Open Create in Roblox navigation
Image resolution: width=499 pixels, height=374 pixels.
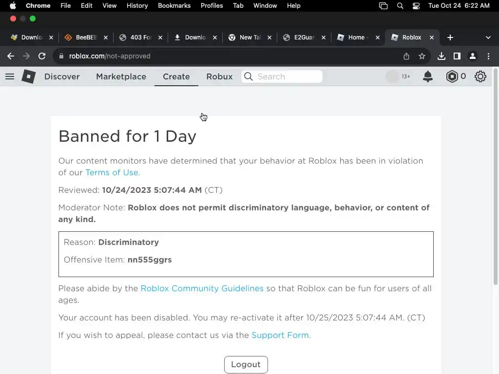pyautogui.click(x=176, y=76)
